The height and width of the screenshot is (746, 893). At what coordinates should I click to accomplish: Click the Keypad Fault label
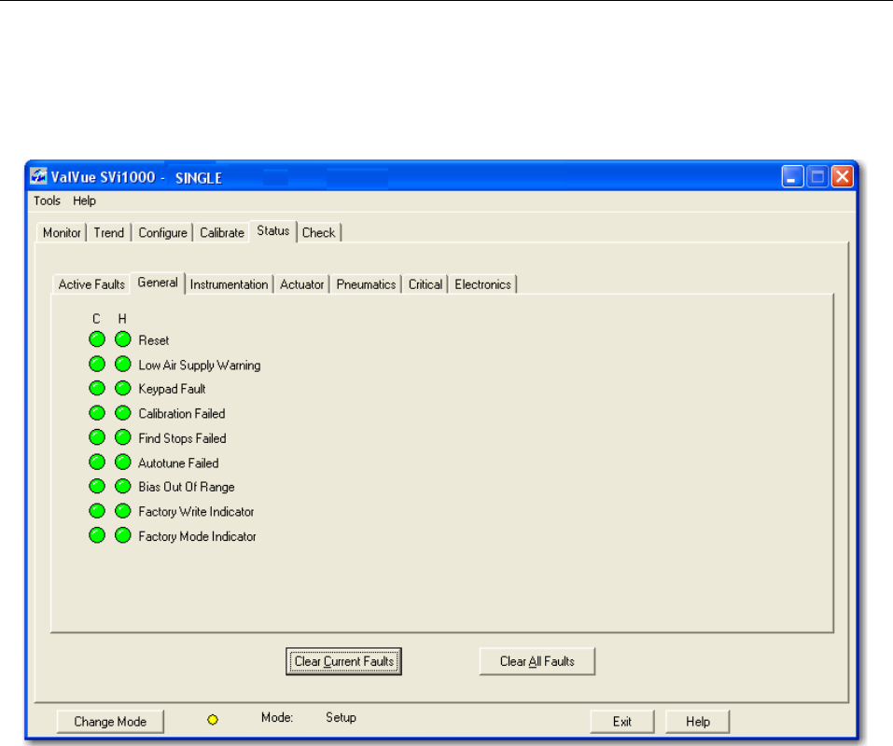[x=172, y=389]
